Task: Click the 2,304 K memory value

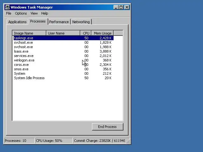Action: point(106,65)
